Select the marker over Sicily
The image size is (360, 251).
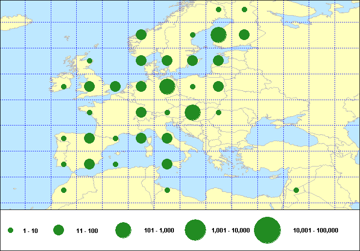(167, 164)
